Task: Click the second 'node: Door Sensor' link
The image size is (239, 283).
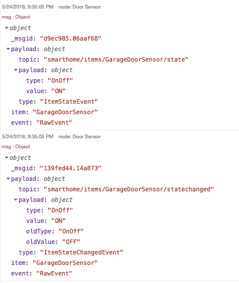Action: point(80,136)
